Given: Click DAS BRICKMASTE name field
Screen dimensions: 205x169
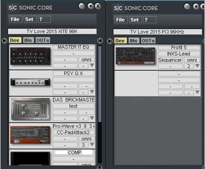Looking at the screenshot, I should 74,100.
